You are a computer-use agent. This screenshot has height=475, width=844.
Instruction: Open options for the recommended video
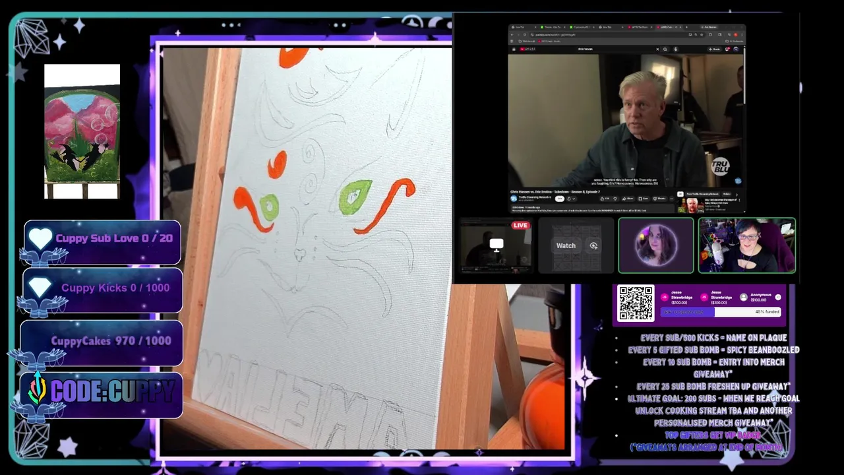[x=739, y=201]
